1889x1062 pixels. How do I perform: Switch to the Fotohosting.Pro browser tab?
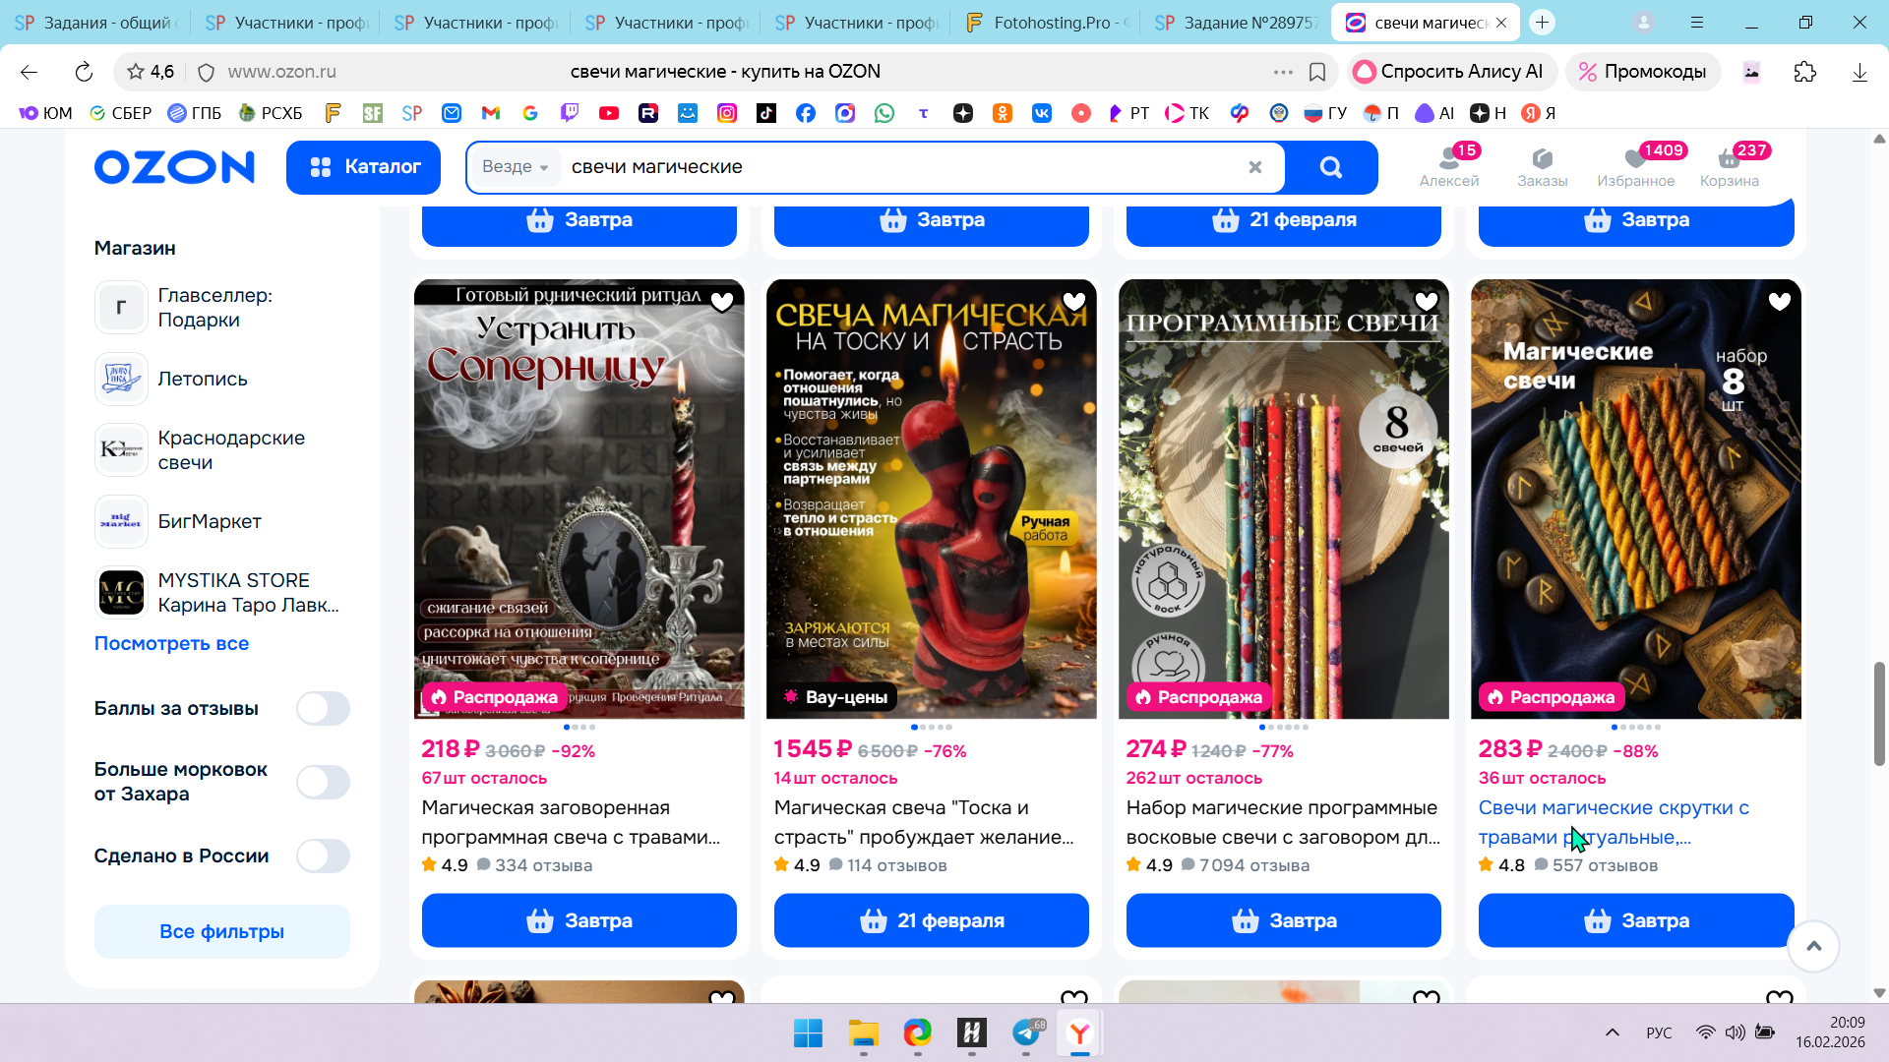(1048, 22)
